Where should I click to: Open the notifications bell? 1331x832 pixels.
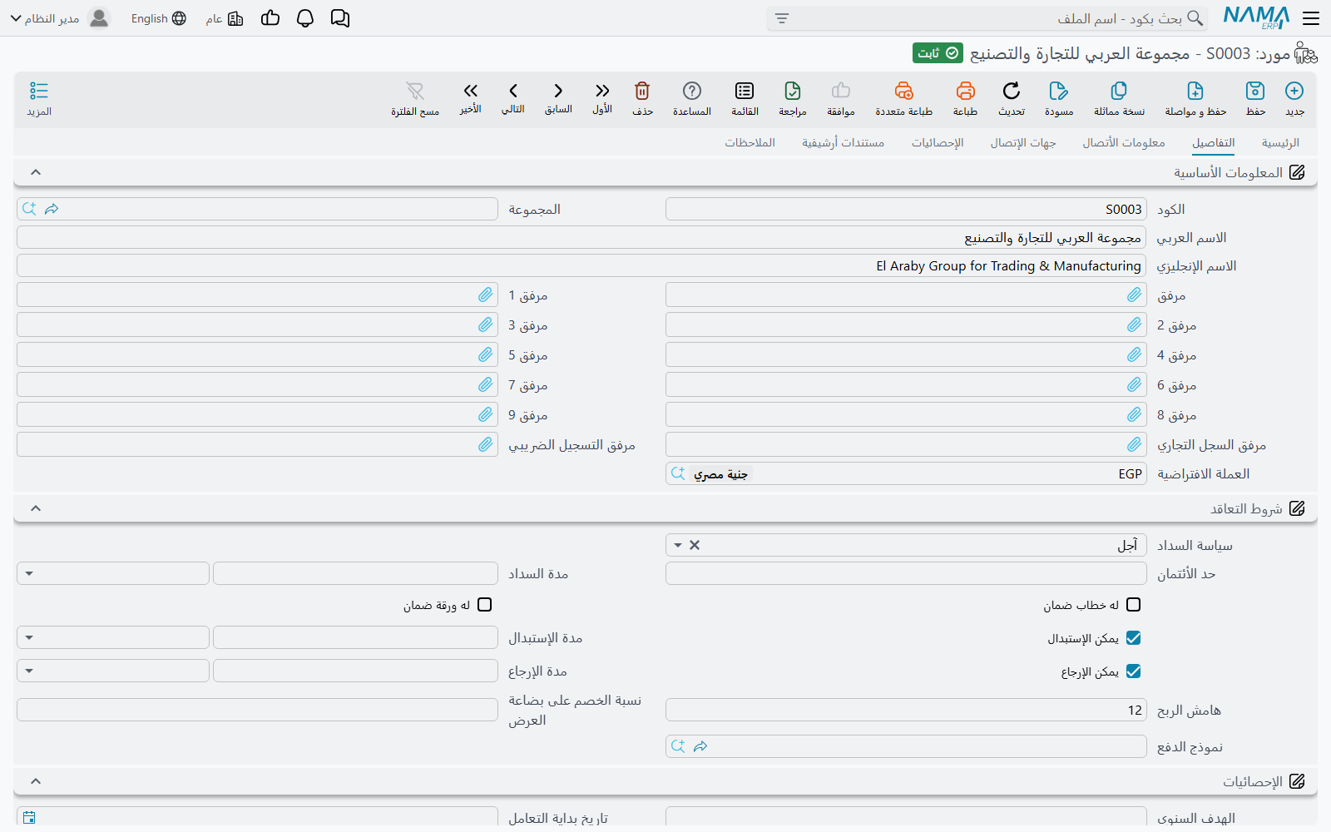coord(305,18)
